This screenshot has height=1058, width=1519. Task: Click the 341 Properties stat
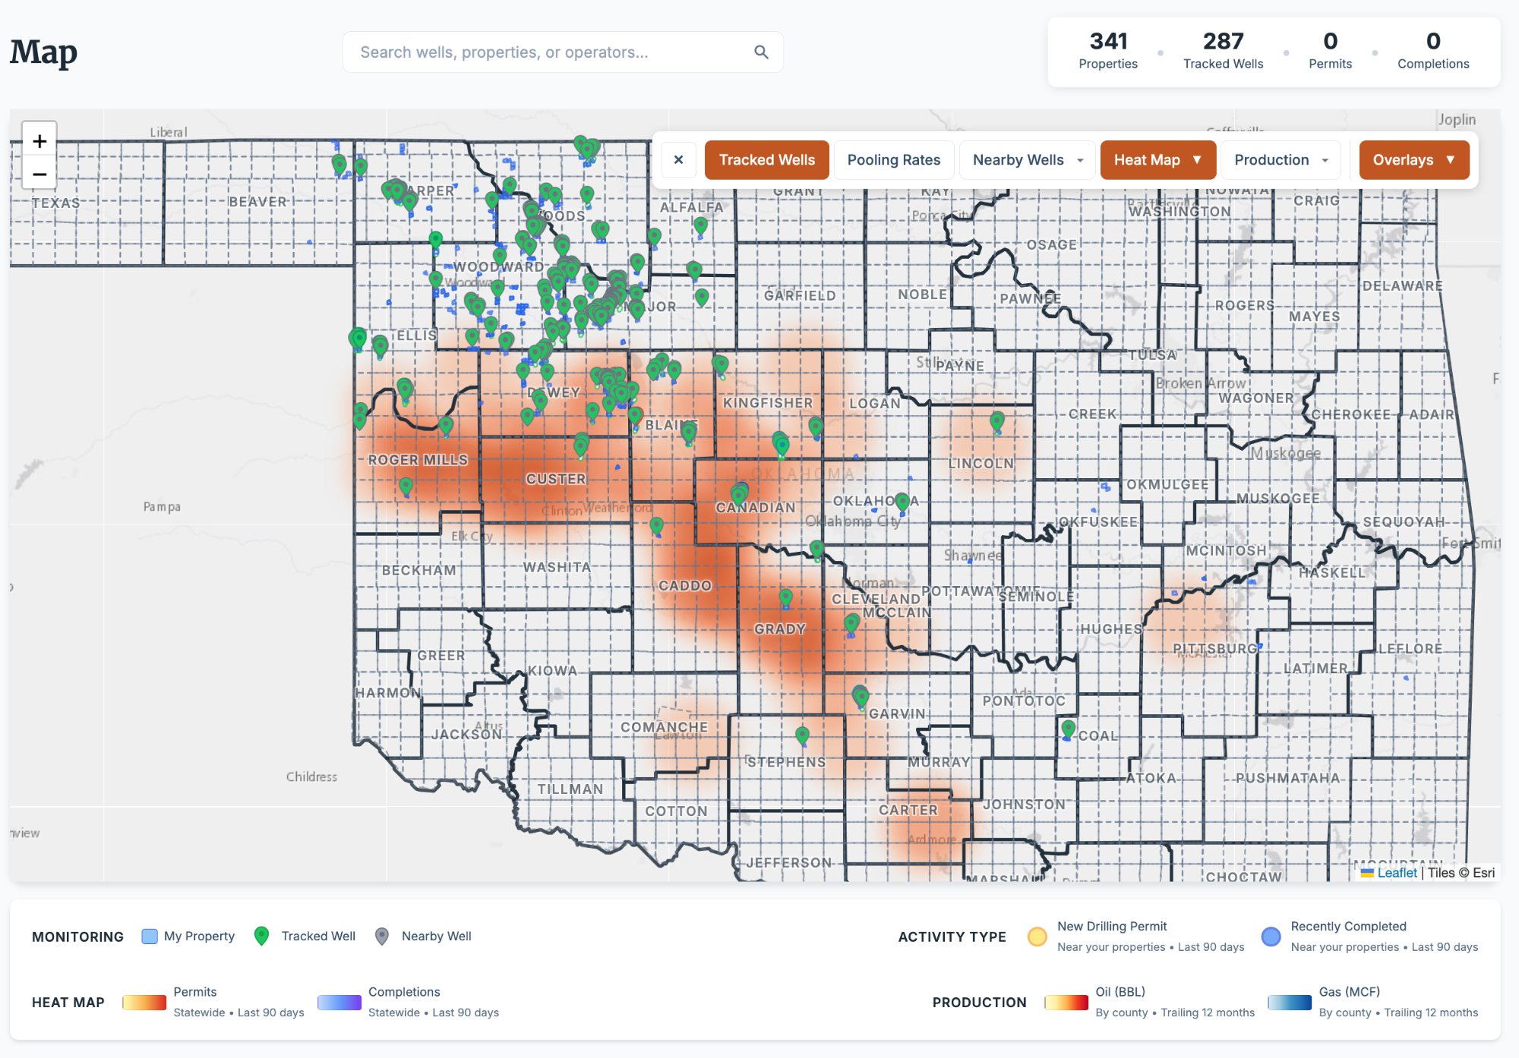click(x=1108, y=50)
